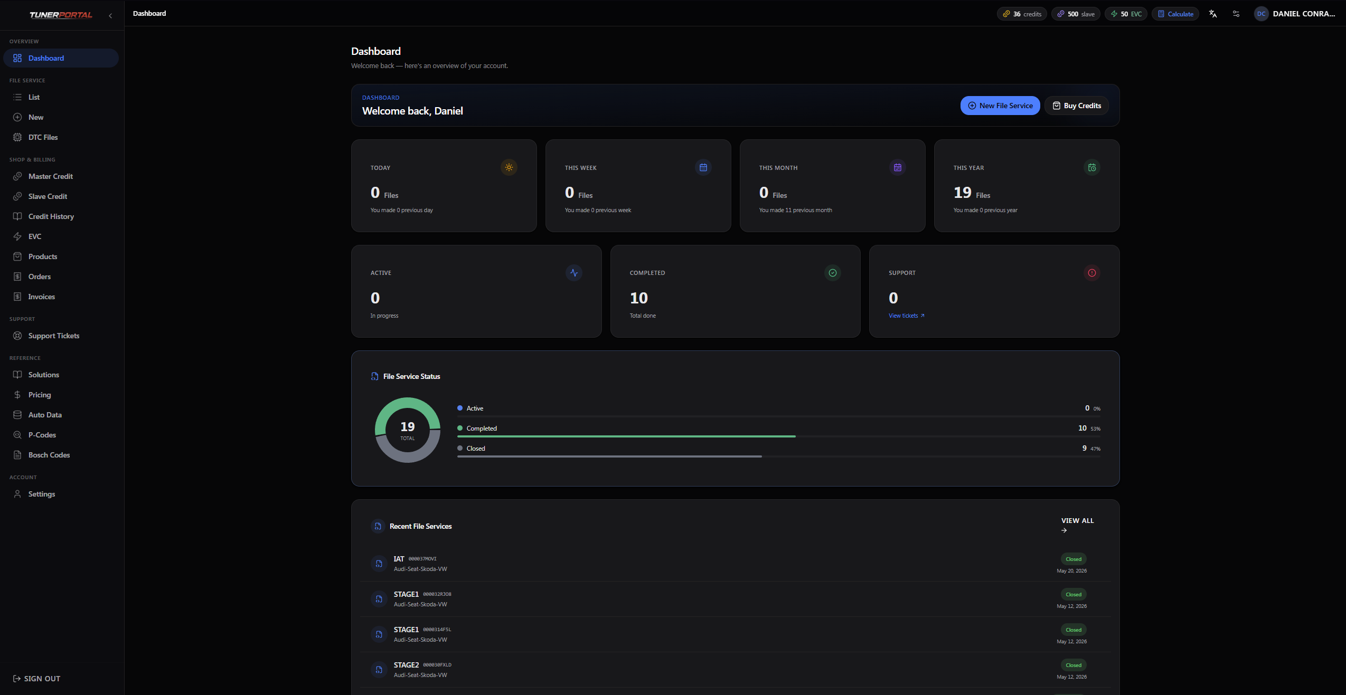This screenshot has width=1346, height=695.
Task: Click VIEW ALL recent file services
Action: 1078,525
